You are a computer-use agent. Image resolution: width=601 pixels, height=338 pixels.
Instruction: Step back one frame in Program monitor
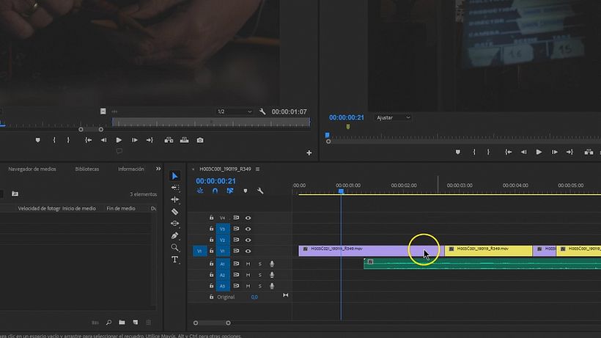pyautogui.click(x=523, y=153)
